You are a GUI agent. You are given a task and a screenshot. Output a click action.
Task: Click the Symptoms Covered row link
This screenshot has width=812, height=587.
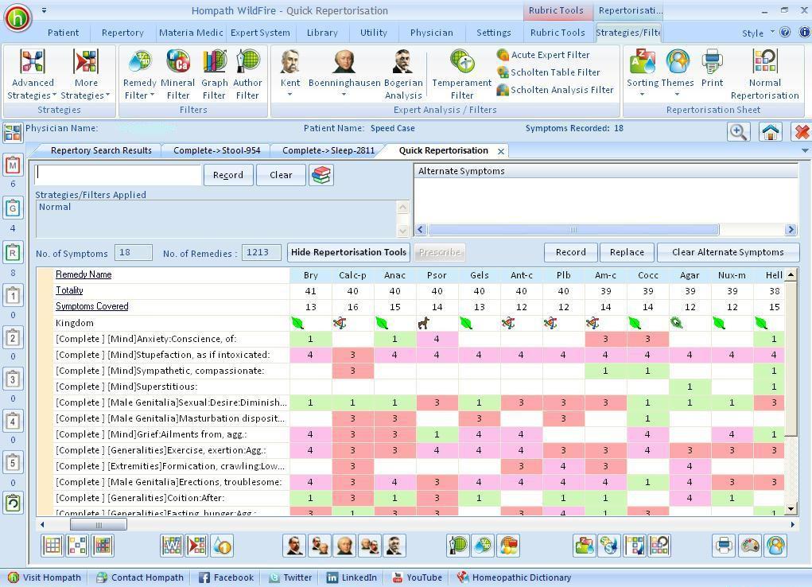point(91,306)
